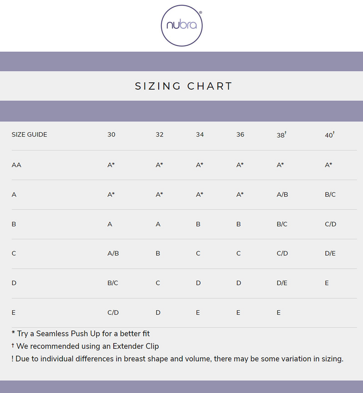Click the B/C cell in the A cup row
Screen dimensions: 363x393
[x=330, y=195]
